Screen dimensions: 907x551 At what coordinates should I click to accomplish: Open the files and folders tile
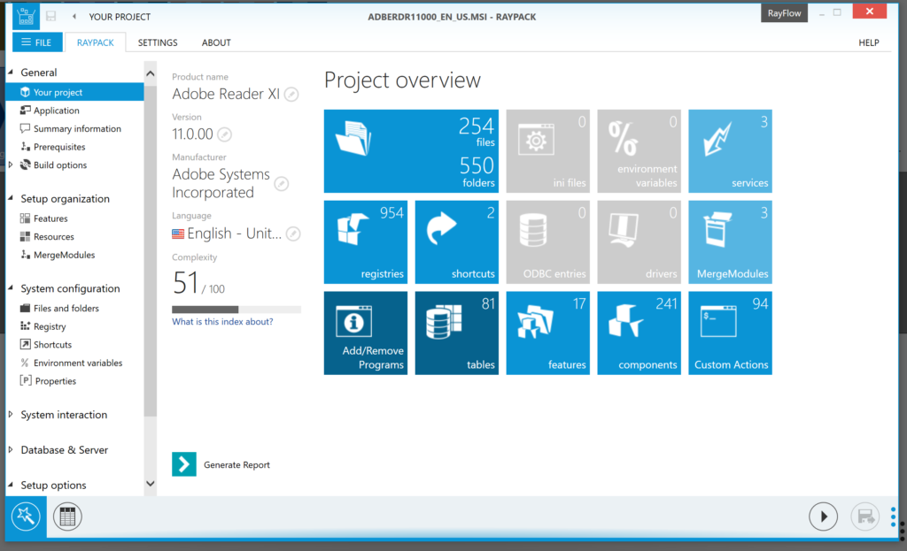click(x=411, y=150)
